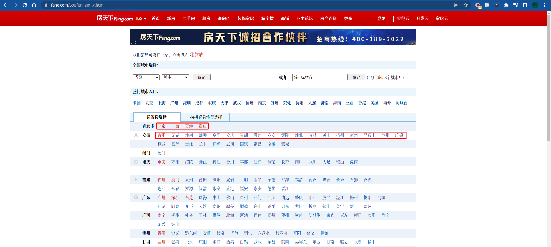Click the browser back arrow
Viewport: 551px width, 247px height.
pyautogui.click(x=6, y=5)
